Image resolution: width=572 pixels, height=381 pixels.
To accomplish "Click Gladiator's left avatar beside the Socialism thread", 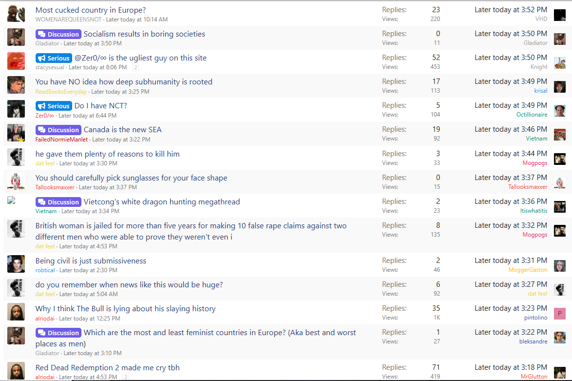I will click(16, 37).
